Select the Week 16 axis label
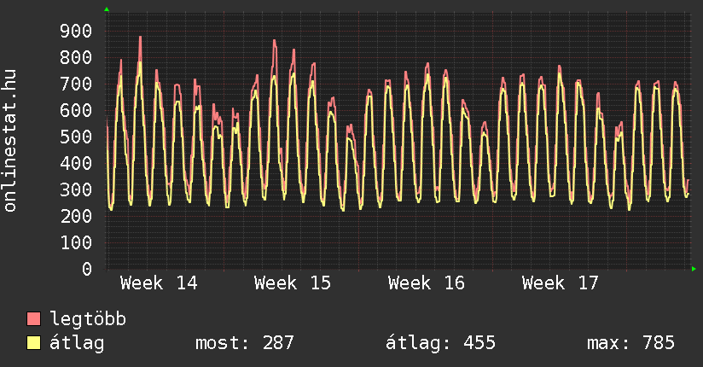This screenshot has width=703, height=367. [427, 283]
